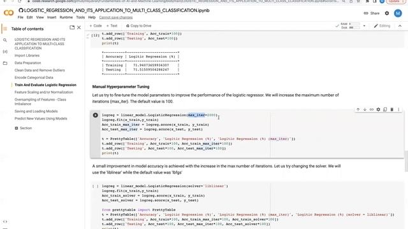Pop out Table of contents into new pane
Viewport: 408px width, 229px height.
coord(72,27)
